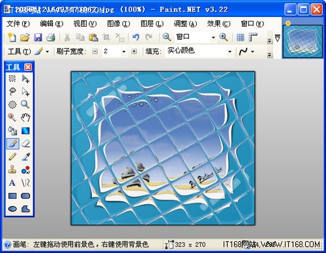This screenshot has height=253, width=326.
Task: Open the zoom level dropdown
Action: (x=213, y=37)
